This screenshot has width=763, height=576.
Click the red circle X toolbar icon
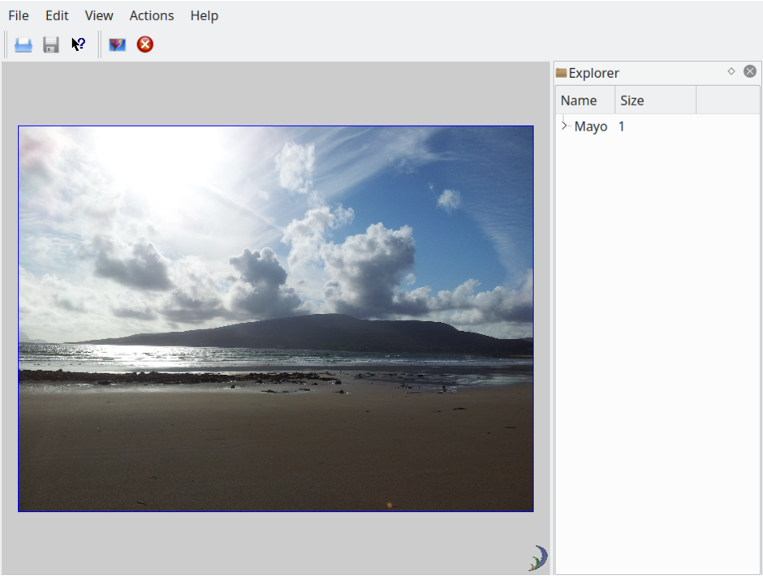pyautogui.click(x=145, y=45)
